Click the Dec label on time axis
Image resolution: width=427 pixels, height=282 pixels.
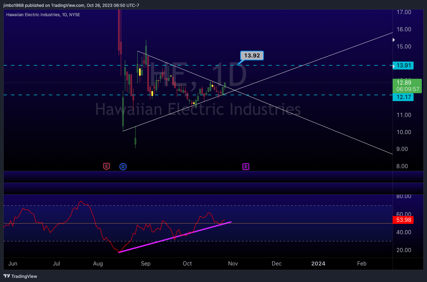tap(277, 263)
